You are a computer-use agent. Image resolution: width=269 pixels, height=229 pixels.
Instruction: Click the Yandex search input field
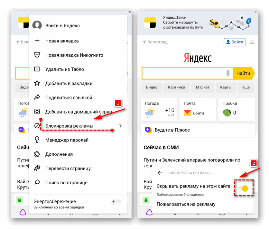pyautogui.click(x=183, y=73)
